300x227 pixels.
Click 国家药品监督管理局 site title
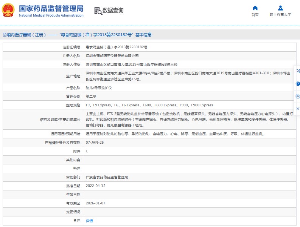tap(51, 9)
